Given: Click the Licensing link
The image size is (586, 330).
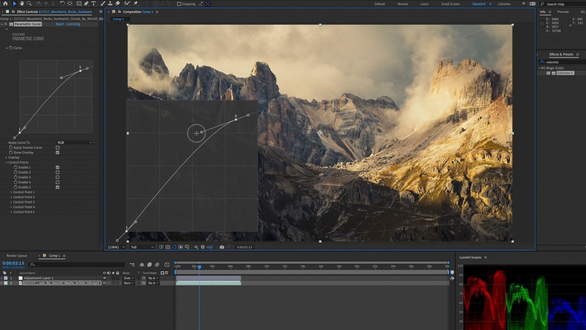Looking at the screenshot, I should (73, 24).
